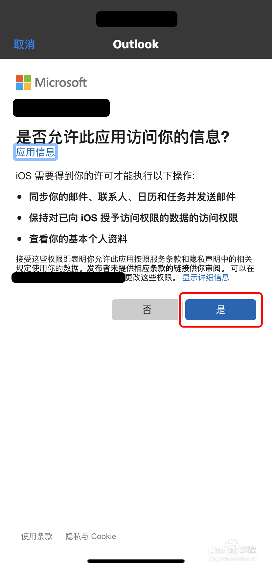
Task: Open the 应用信息 link
Action: (35, 152)
